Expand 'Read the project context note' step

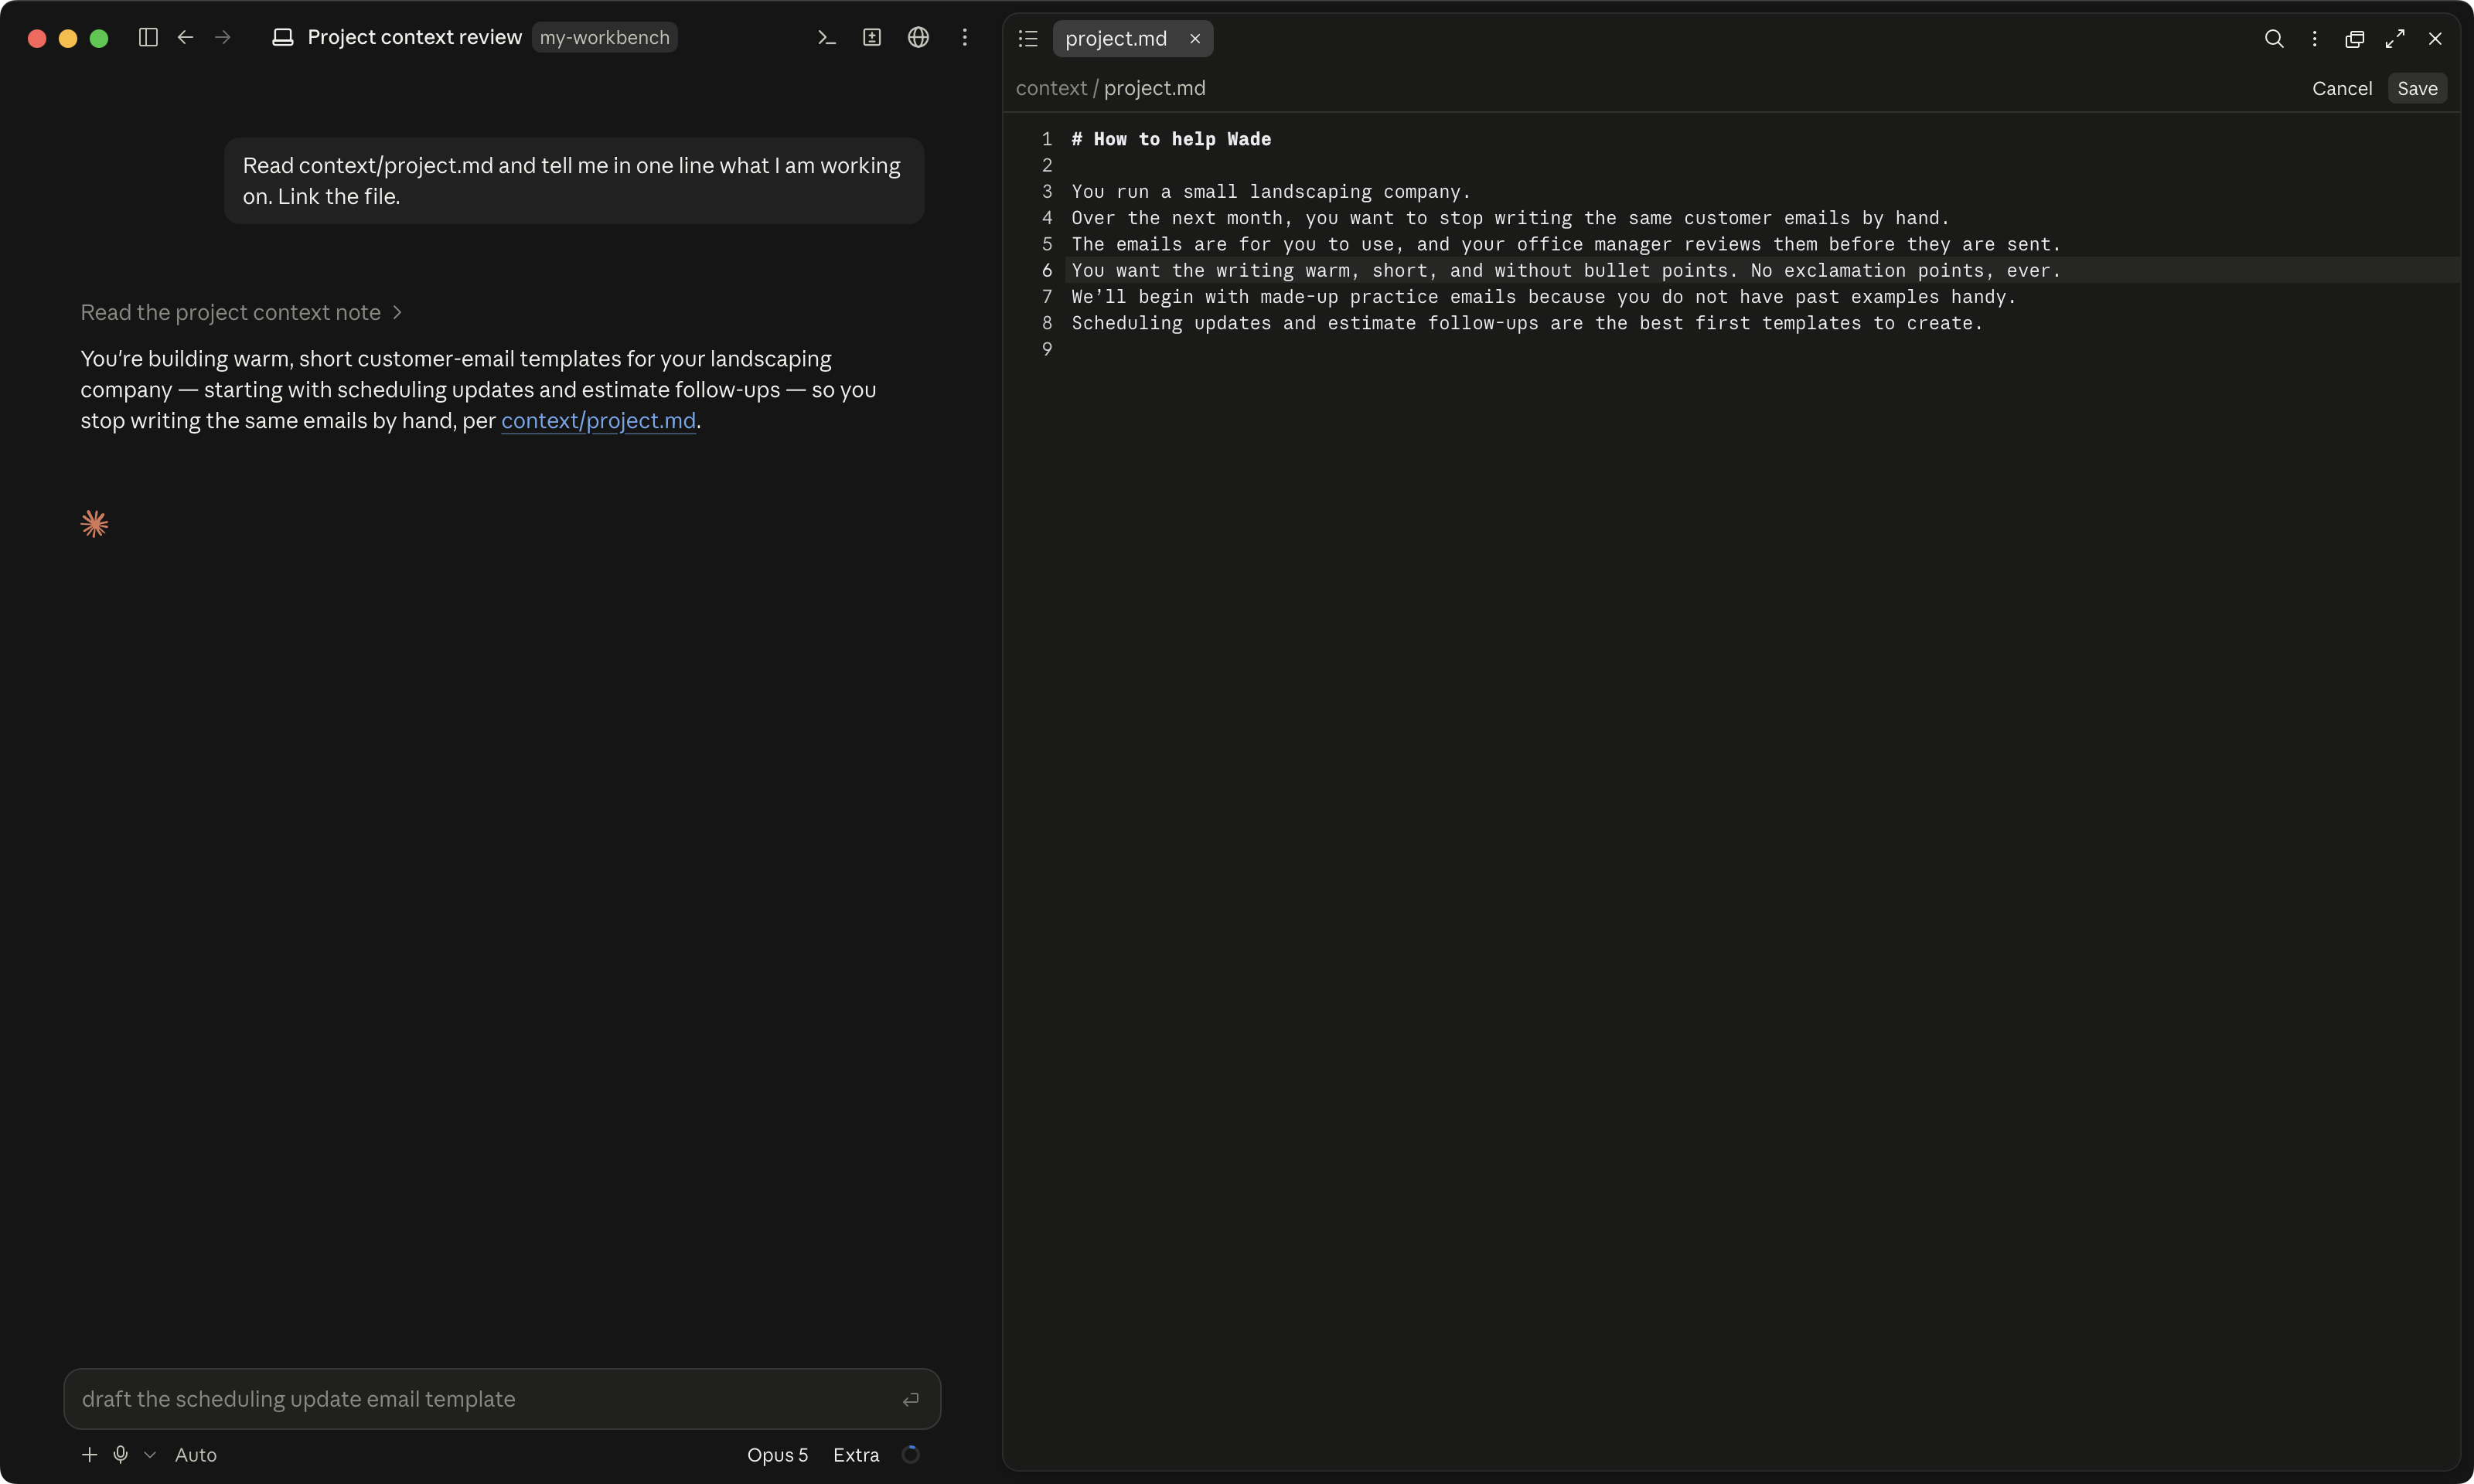[x=241, y=313]
